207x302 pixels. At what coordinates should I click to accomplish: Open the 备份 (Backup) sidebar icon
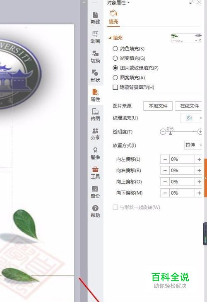point(95,192)
